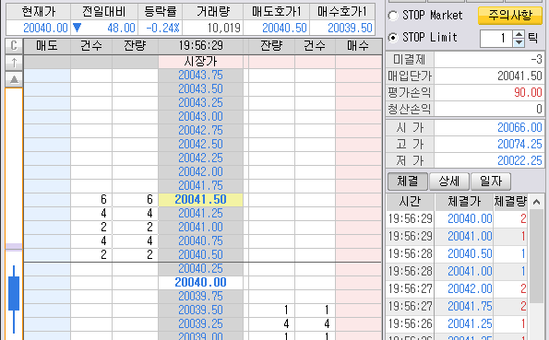Click the 매수 buy column header
The width and height of the screenshot is (549, 340).
[x=358, y=46]
